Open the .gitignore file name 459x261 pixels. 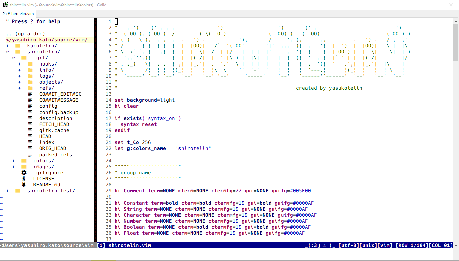pos(48,173)
